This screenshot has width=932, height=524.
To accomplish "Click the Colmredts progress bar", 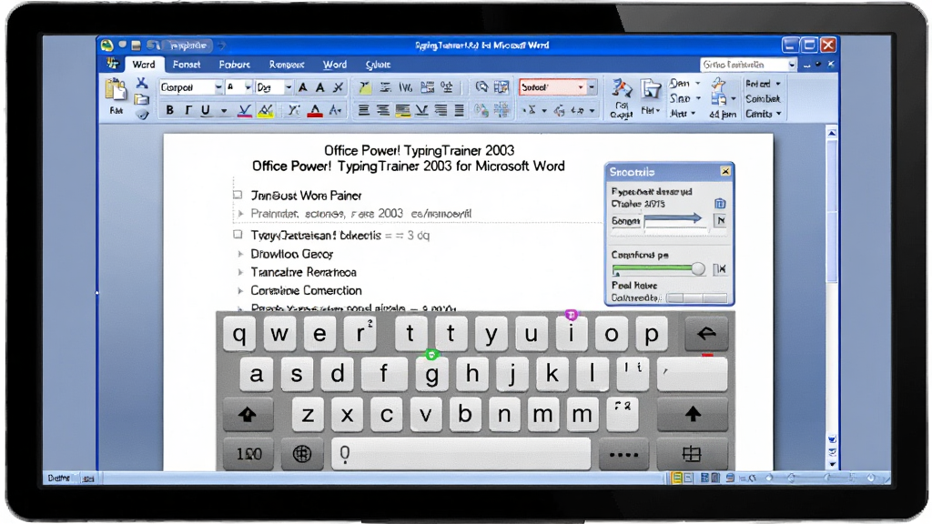I will [x=696, y=297].
